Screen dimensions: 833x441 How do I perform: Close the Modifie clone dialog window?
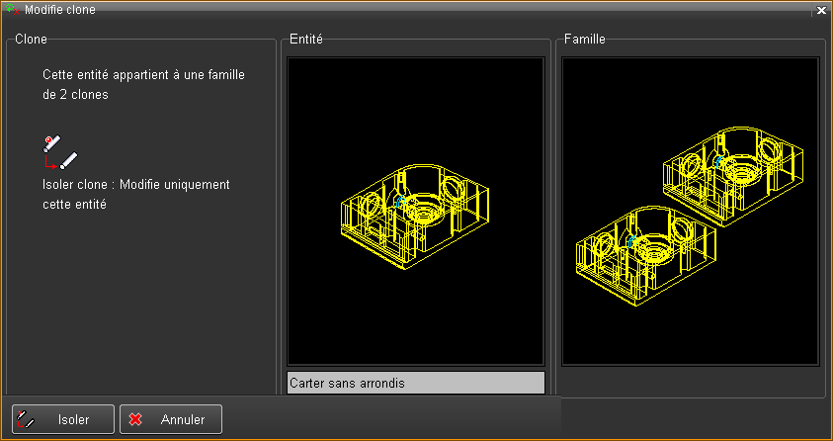pyautogui.click(x=821, y=10)
